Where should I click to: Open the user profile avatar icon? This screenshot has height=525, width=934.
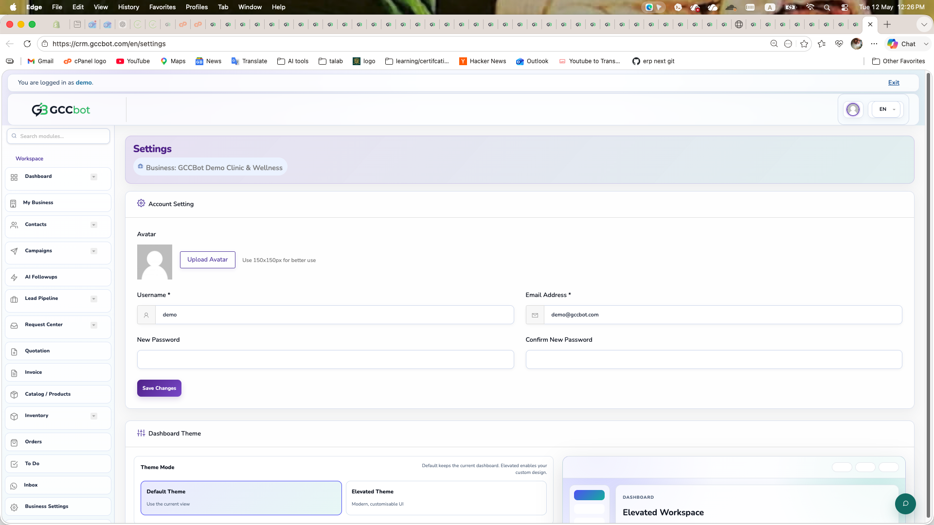pyautogui.click(x=853, y=109)
